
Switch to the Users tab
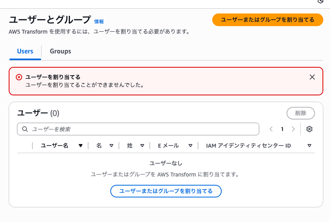click(25, 51)
